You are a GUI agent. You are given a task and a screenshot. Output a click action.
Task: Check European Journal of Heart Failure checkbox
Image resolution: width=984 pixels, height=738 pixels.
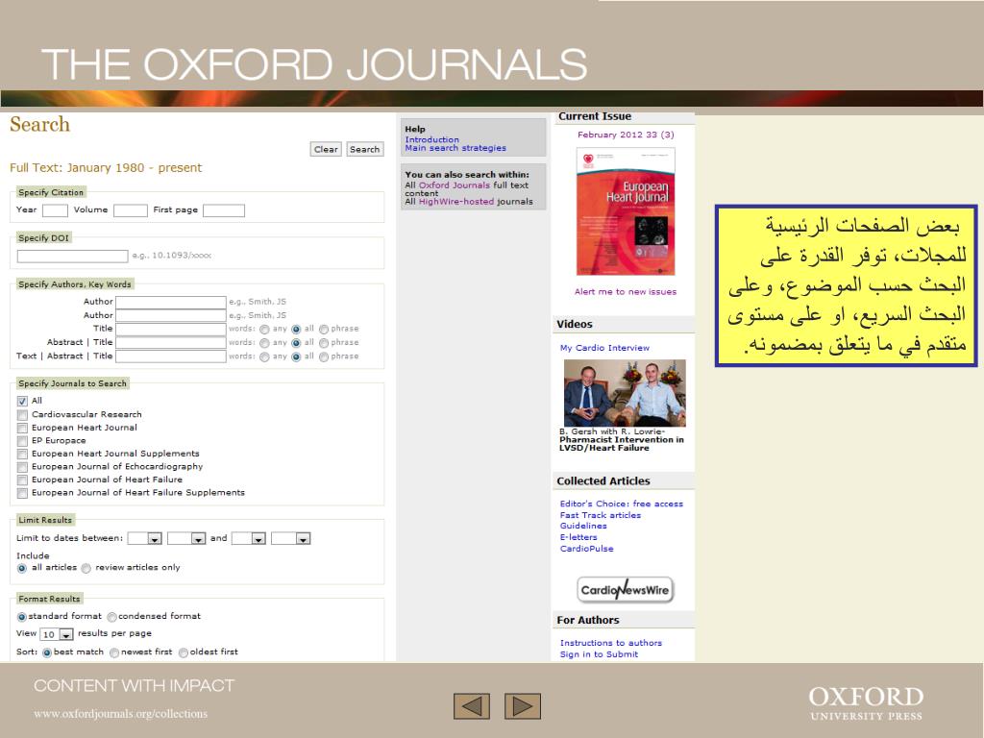23,480
